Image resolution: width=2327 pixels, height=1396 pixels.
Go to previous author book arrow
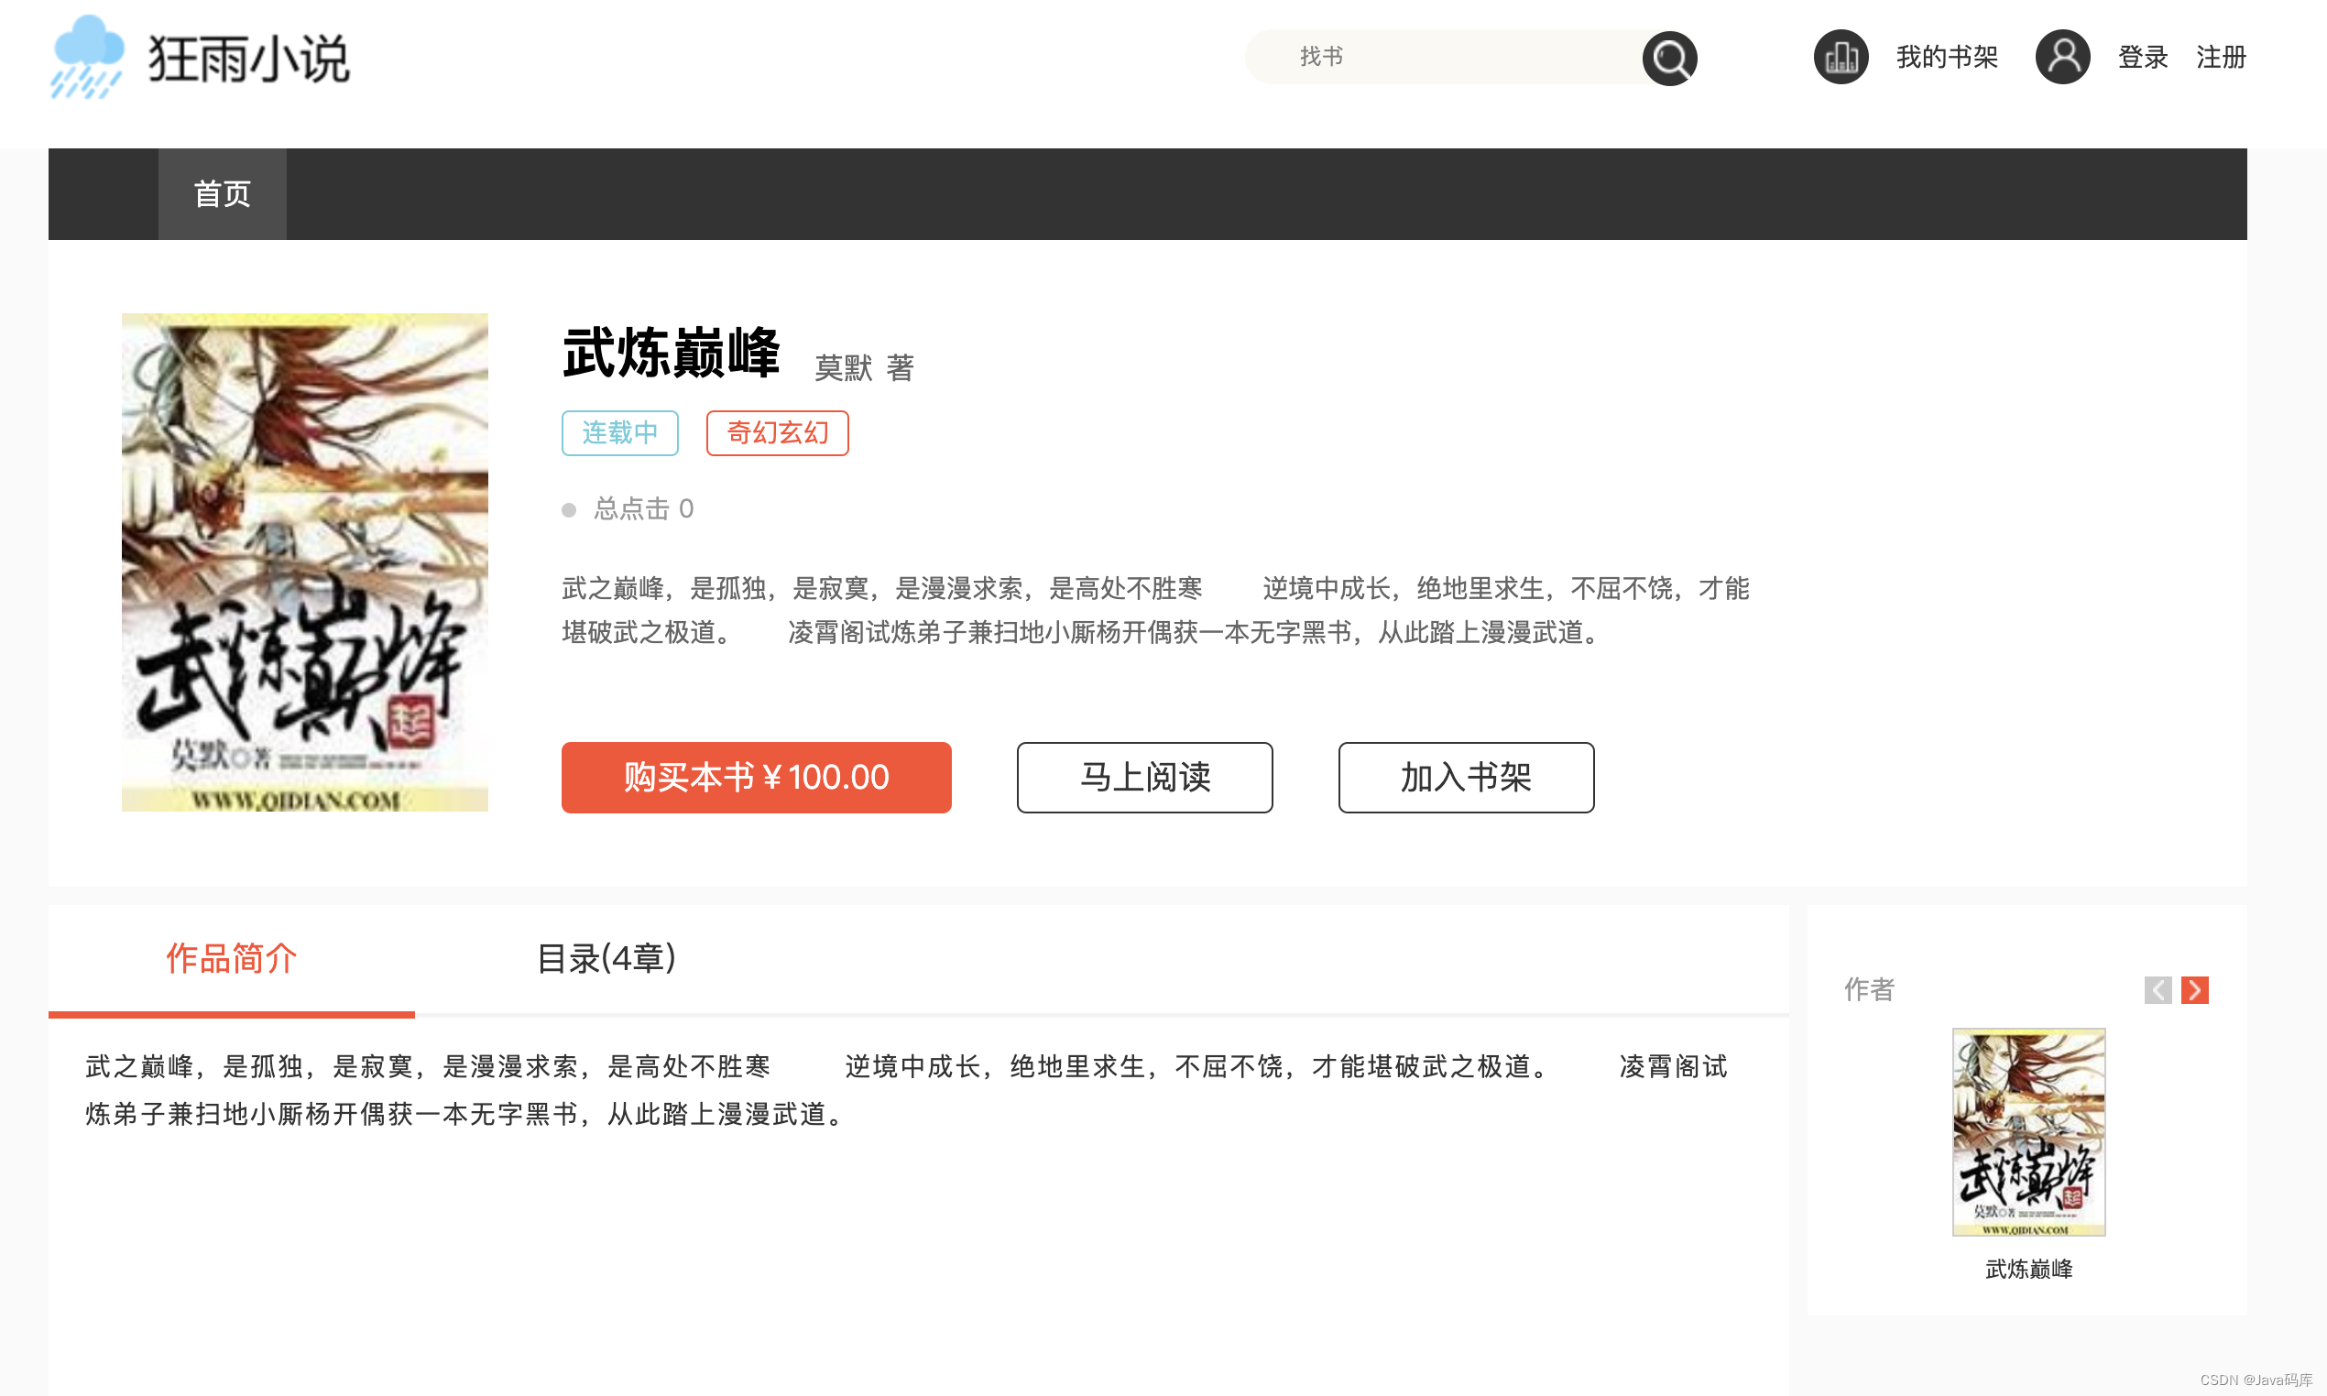2158,989
